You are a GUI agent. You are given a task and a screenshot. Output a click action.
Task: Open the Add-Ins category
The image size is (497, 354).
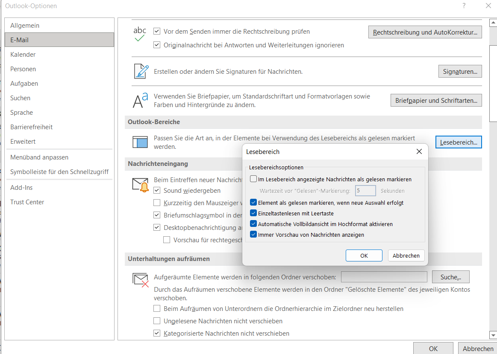pyautogui.click(x=59, y=188)
